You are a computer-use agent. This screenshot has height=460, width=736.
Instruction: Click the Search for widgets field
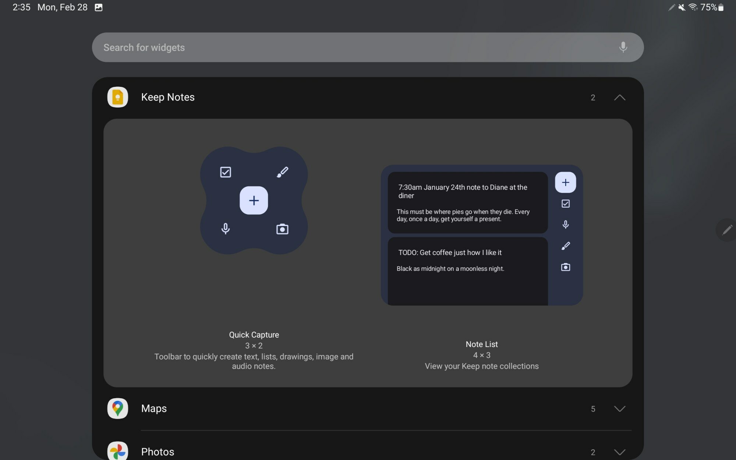pyautogui.click(x=331, y=47)
